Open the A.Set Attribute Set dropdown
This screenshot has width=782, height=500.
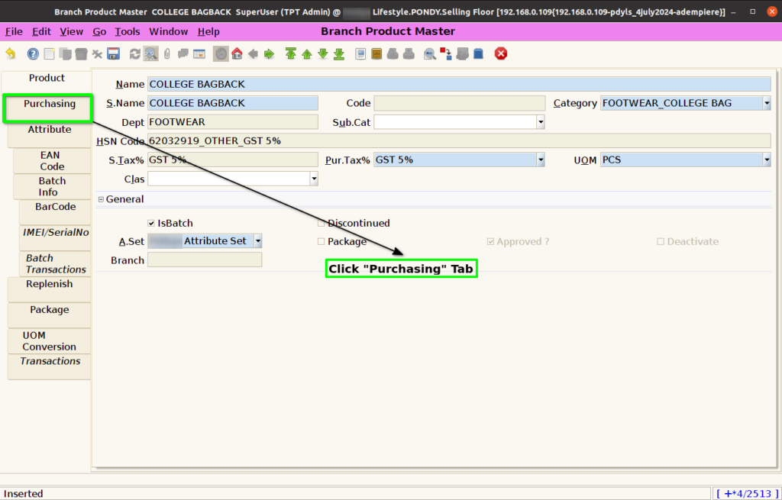(258, 241)
